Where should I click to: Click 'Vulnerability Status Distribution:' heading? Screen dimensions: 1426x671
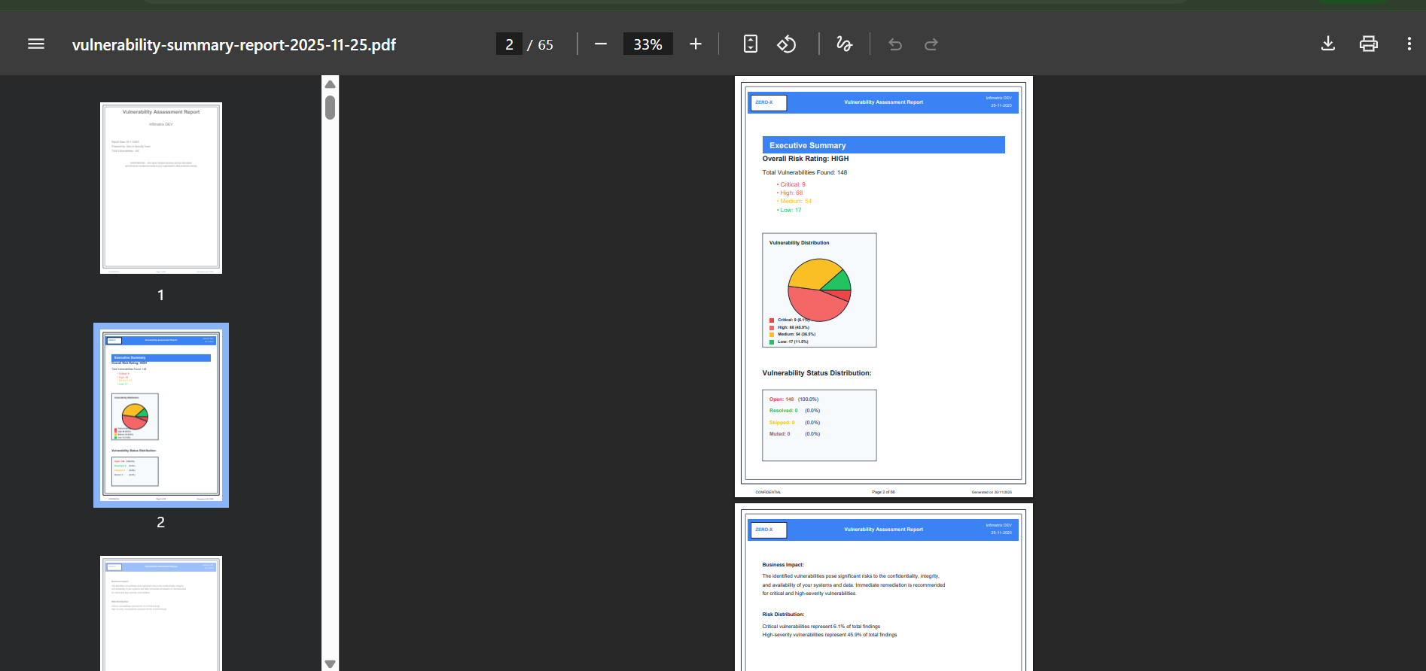tap(817, 373)
